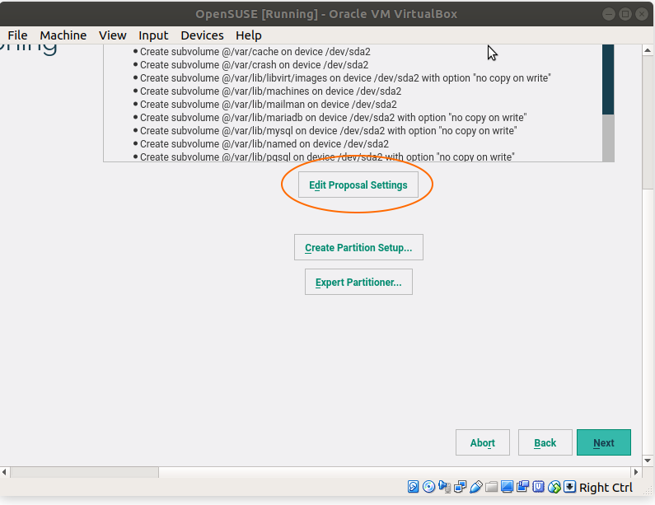Screen dimensions: 655x505
Task: Click the horizontal scrollbar thumb
Action: pos(84,472)
